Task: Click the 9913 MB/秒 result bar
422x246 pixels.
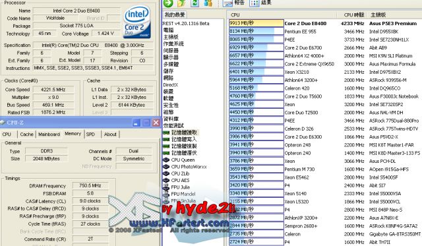Action: click(x=256, y=24)
